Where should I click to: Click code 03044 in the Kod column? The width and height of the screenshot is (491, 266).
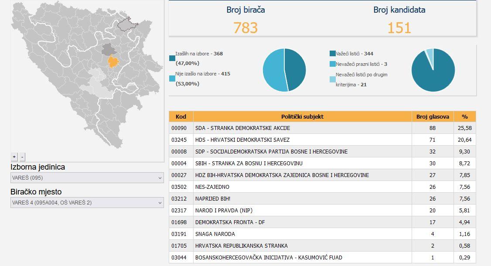[x=179, y=258]
